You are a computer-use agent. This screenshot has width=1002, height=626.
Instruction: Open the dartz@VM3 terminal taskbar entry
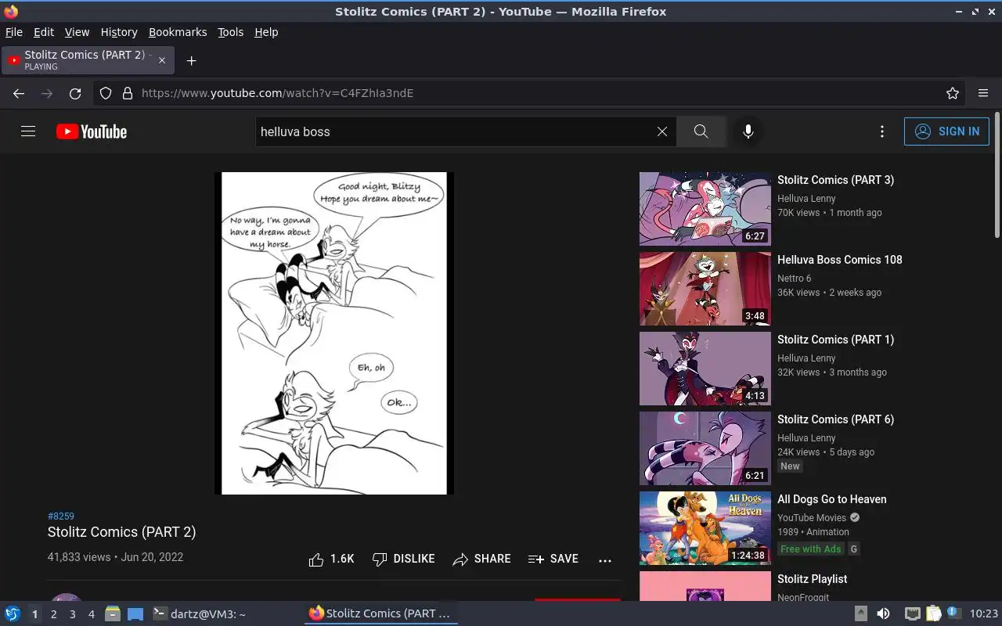coord(200,614)
